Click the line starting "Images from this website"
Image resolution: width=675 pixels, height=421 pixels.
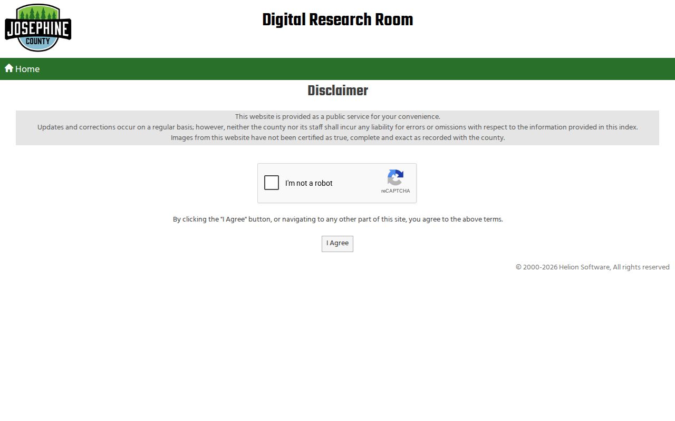(337, 138)
